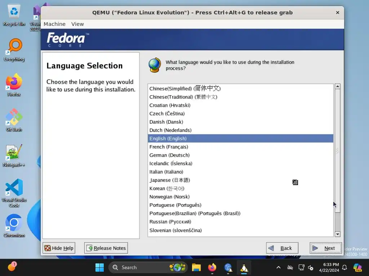369x276 pixels.
Task: Switch to the QEMU penguin taskbar icon
Action: click(244, 267)
